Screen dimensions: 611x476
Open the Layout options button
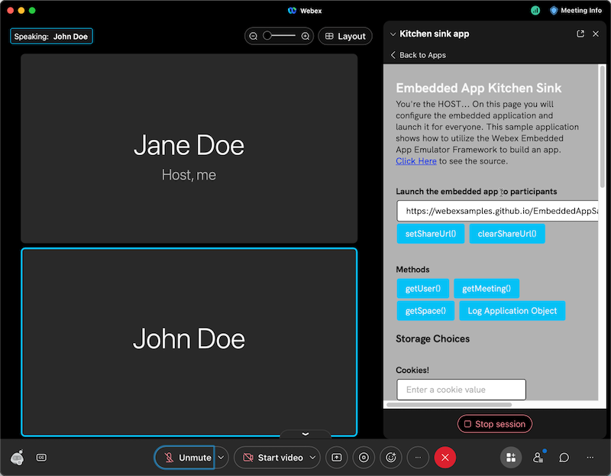[x=345, y=36]
